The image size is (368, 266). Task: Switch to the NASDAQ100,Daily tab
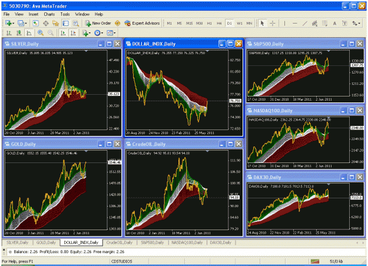pyautogui.click(x=187, y=242)
